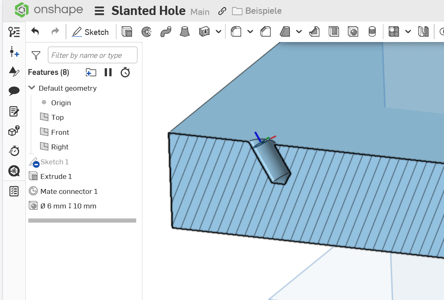Image resolution: width=444 pixels, height=300 pixels.
Task: Expand dropdown next to Draft tool
Action: [299, 32]
